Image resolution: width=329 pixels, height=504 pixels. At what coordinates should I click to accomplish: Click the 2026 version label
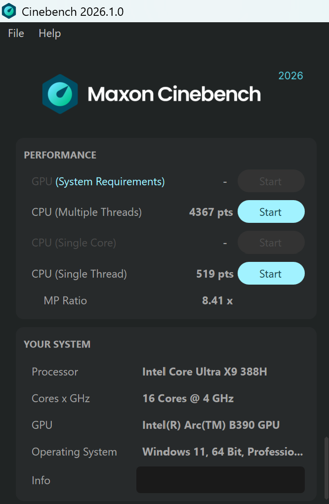point(290,76)
